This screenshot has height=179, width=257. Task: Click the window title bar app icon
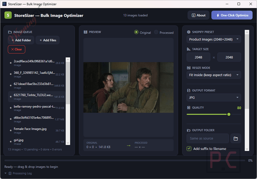pos(4,4)
